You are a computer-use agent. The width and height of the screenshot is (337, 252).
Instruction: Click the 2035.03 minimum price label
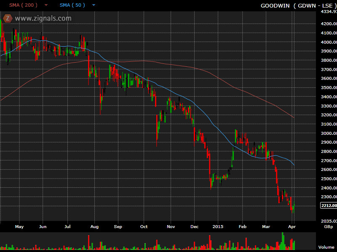tap(329, 221)
